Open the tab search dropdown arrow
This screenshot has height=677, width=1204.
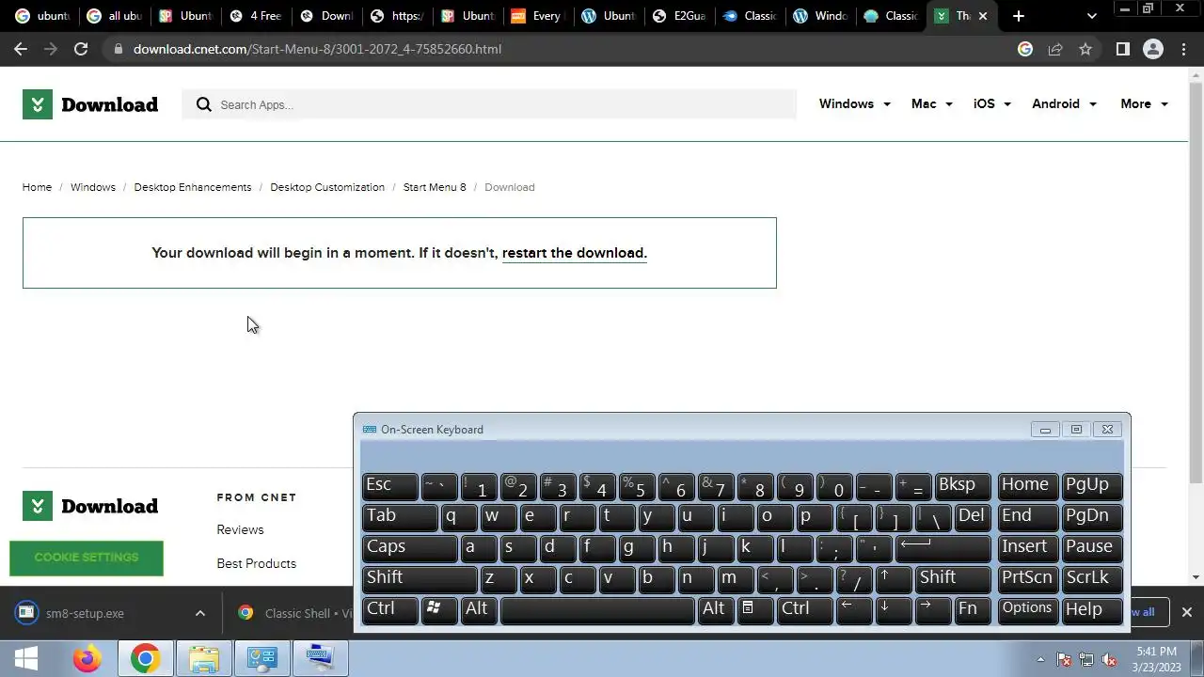point(1091,16)
